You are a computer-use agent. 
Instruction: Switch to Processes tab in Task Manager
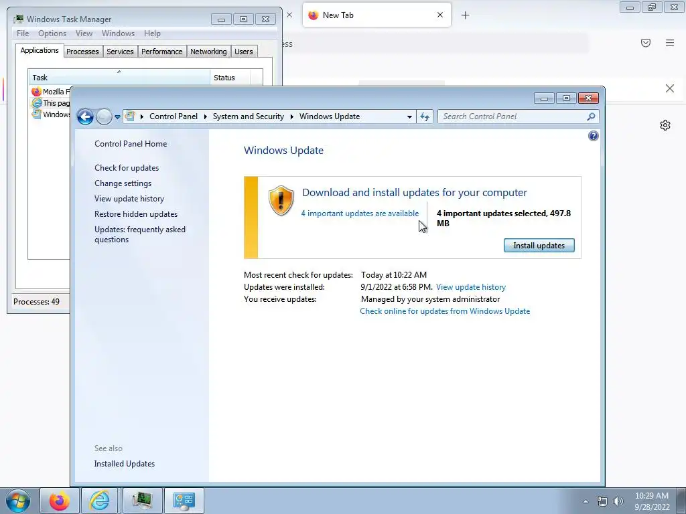coord(82,52)
